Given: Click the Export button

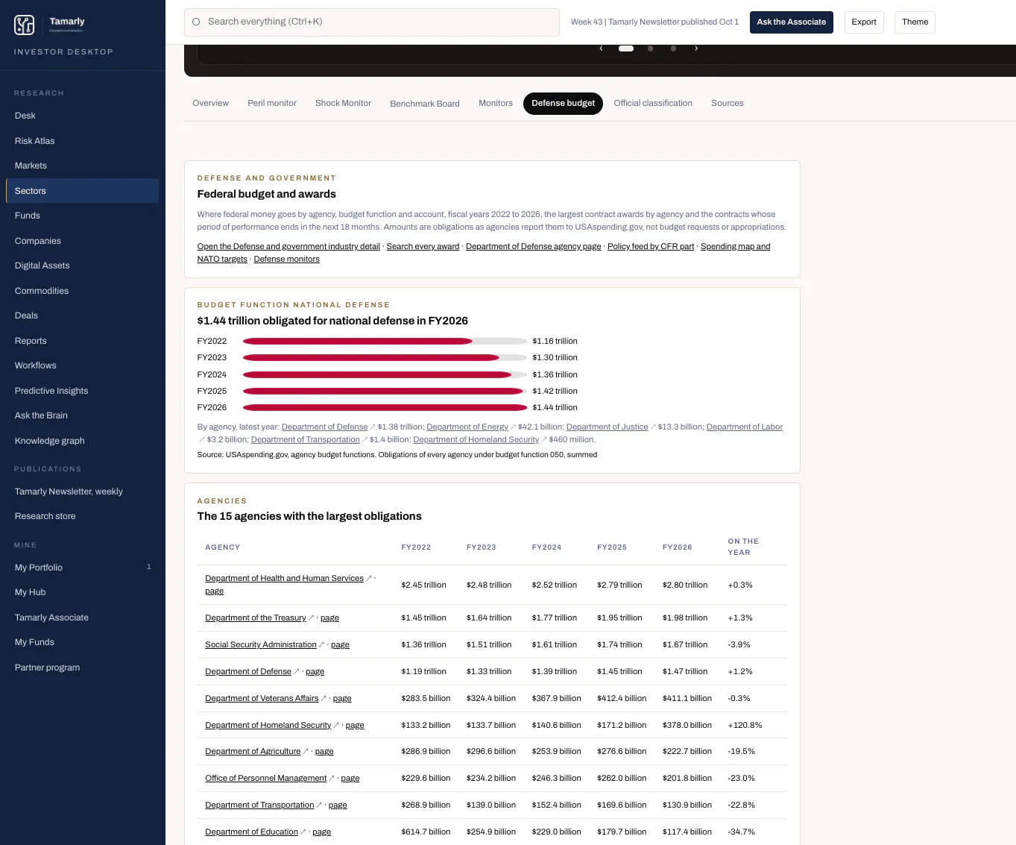Looking at the screenshot, I should pos(864,22).
